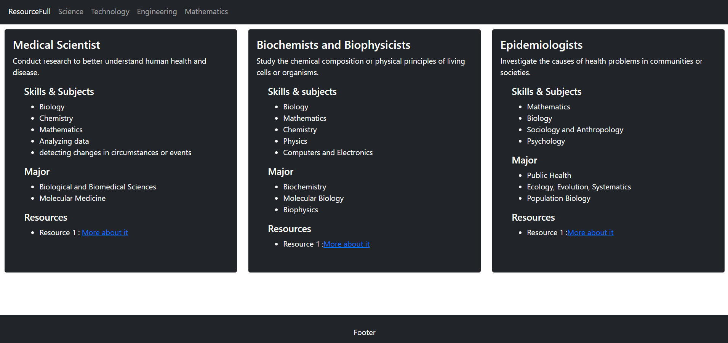Click 'More about it' under Medical Scientist
Screen dimensions: 728x343
105,232
